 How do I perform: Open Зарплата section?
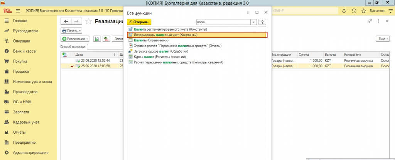(21, 112)
